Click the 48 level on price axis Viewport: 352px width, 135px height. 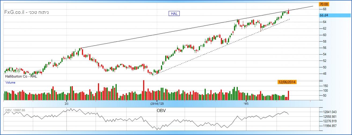pyautogui.click(x=324, y=74)
